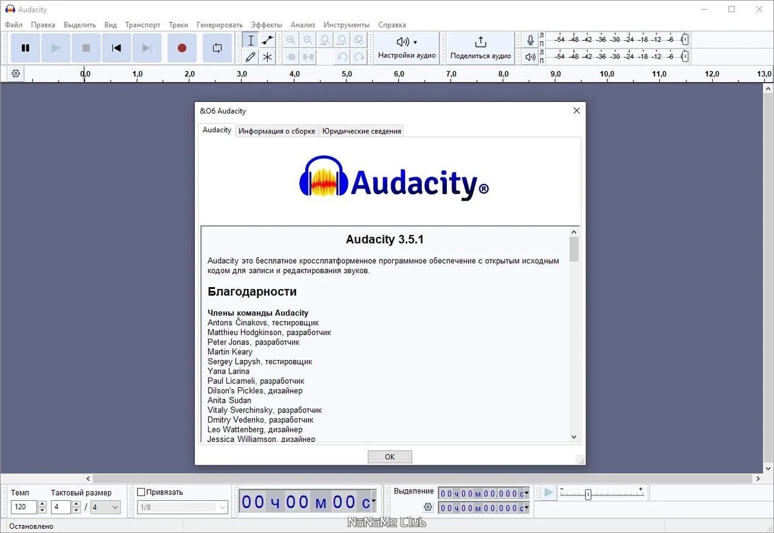The image size is (774, 533).
Task: Click the Audacity headphones logo image
Action: pos(393,177)
